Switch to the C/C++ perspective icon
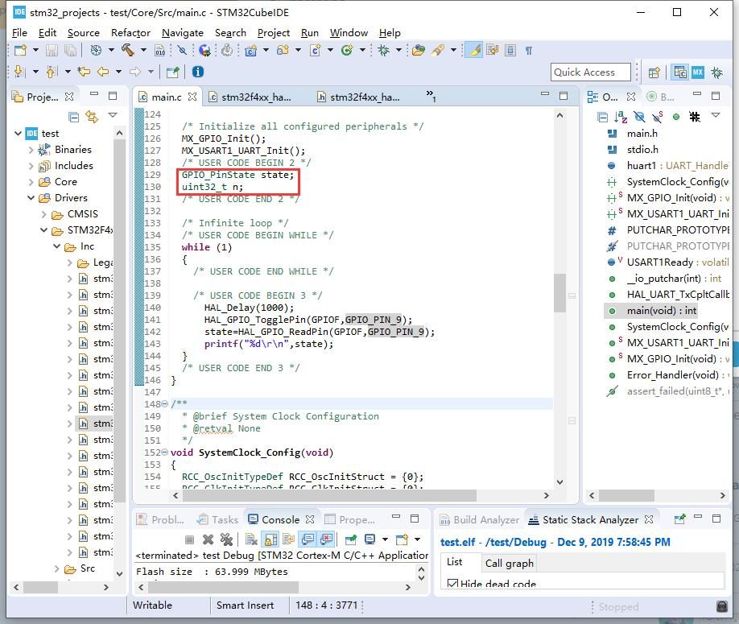Screen dimensions: 739x624 tap(680, 72)
